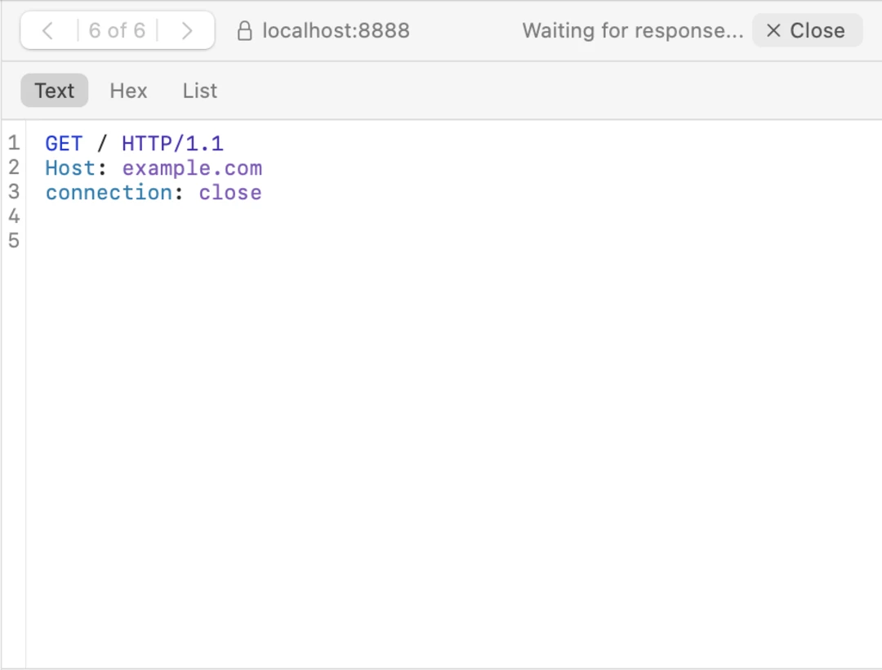Place cursor on the GET method keyword

(64, 144)
